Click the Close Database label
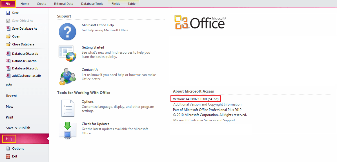Viewport: 337px width, 162px height. pos(23,44)
